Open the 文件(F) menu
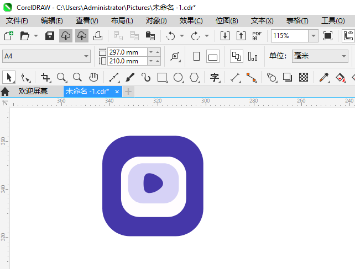This screenshot has width=355, height=269. [17, 21]
